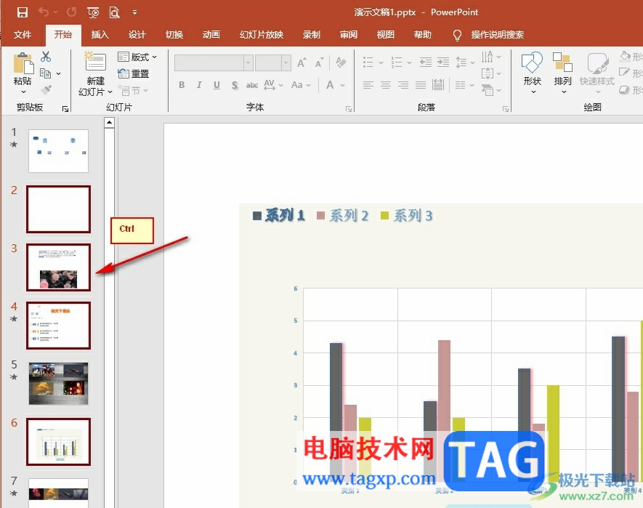This screenshot has height=508, width=643.
Task: Toggle justify text alignment
Action: pos(421,85)
